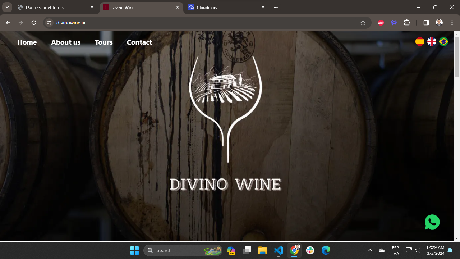Open the tab search dropdown arrow
This screenshot has width=460, height=259.
7,7
